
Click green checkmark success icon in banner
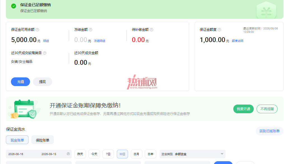14,6
